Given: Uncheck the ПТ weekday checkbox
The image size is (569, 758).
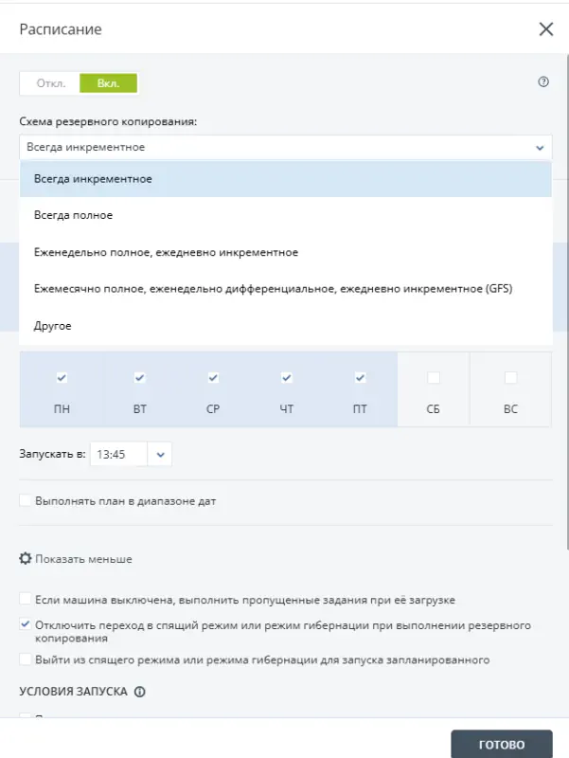Looking at the screenshot, I should [360, 375].
